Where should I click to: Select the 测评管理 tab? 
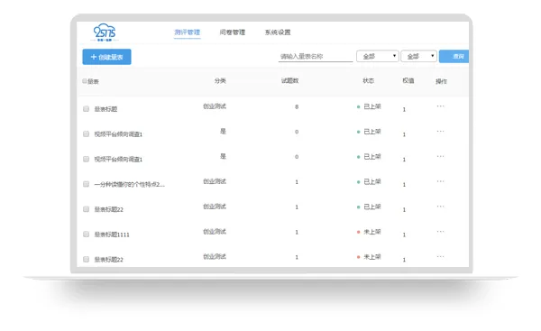tap(187, 32)
